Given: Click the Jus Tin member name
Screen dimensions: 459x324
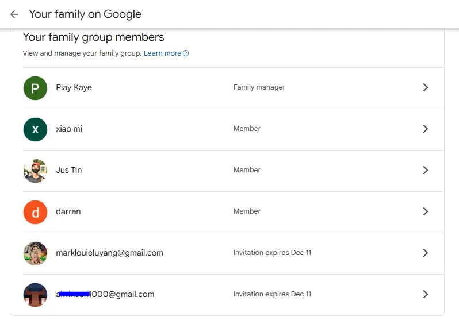Looking at the screenshot, I should [x=69, y=170].
